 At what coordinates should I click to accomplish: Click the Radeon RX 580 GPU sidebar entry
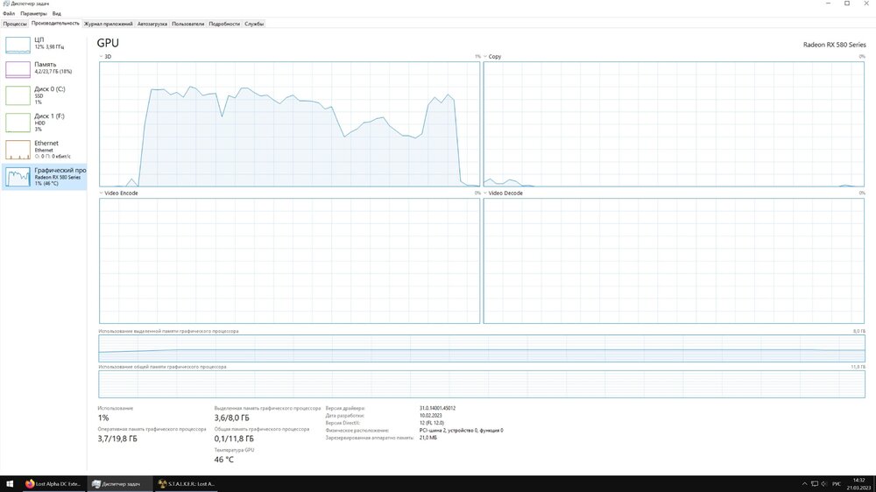tap(44, 177)
